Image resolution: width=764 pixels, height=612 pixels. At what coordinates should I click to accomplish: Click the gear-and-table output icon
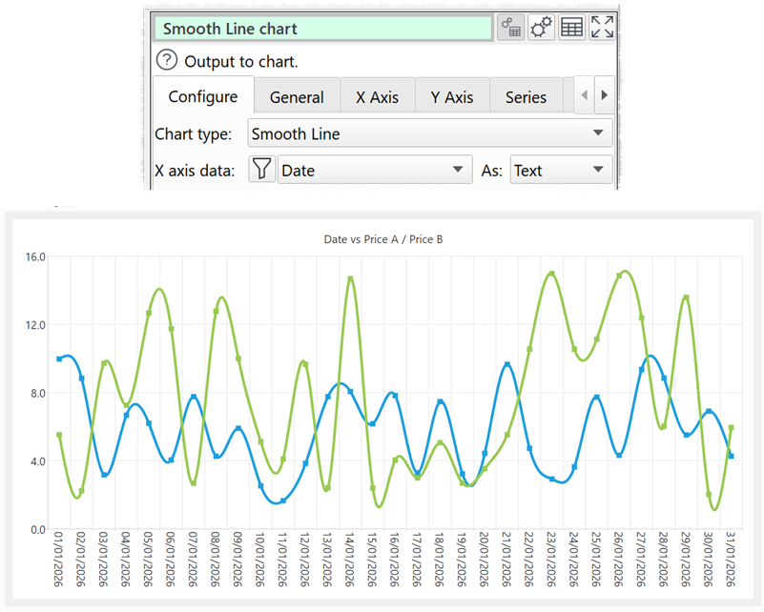point(510,27)
